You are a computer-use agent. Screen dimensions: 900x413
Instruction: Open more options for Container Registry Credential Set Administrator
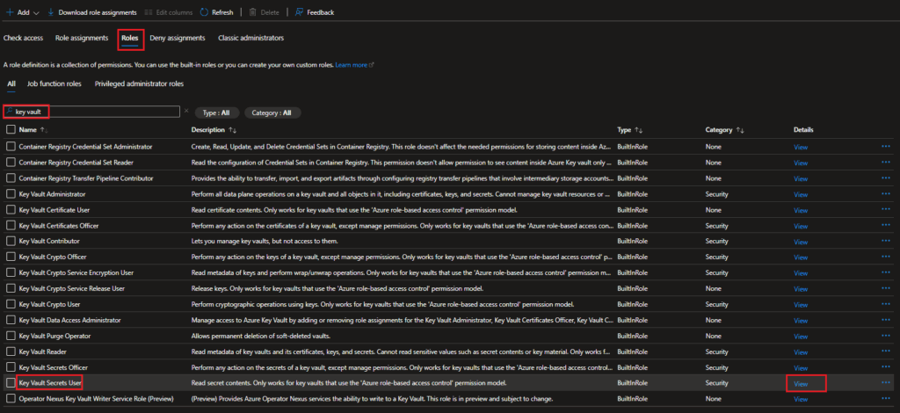click(886, 146)
